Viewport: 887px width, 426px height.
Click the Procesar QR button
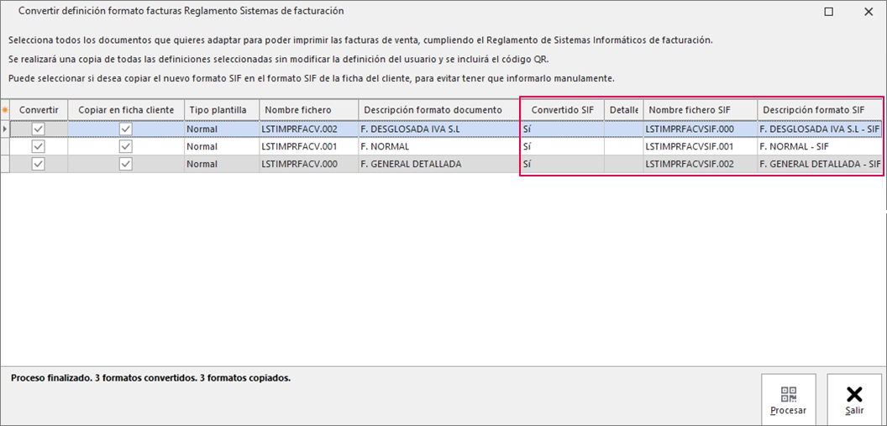(x=789, y=398)
